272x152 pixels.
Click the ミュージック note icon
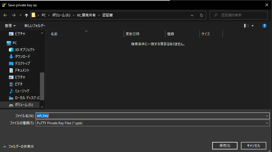pos(11,91)
